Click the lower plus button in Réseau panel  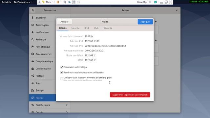click(x=156, y=40)
